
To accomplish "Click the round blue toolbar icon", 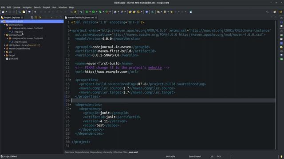I will [147, 12].
